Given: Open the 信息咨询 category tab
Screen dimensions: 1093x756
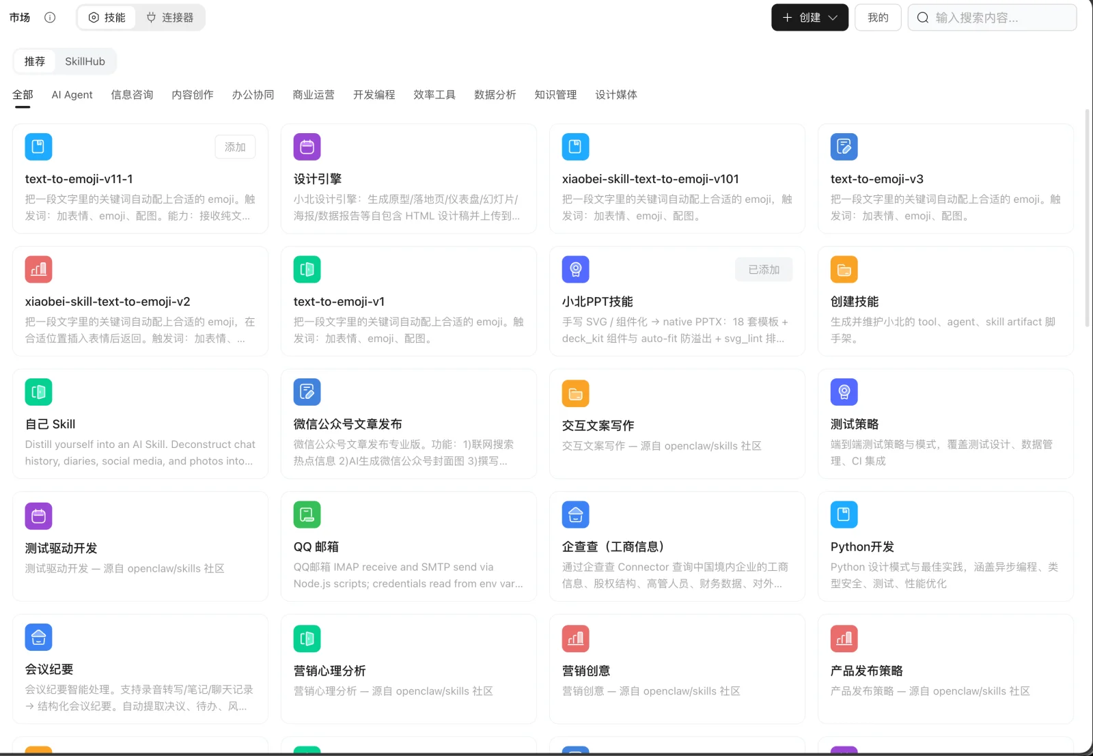Looking at the screenshot, I should pos(132,95).
